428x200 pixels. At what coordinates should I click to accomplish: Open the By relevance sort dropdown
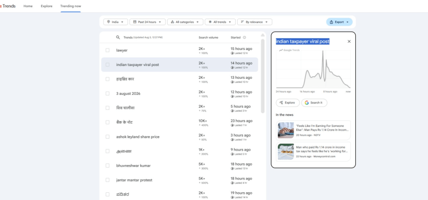(255, 22)
